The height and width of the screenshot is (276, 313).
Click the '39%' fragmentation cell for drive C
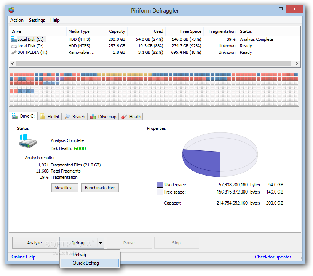[x=231, y=39]
